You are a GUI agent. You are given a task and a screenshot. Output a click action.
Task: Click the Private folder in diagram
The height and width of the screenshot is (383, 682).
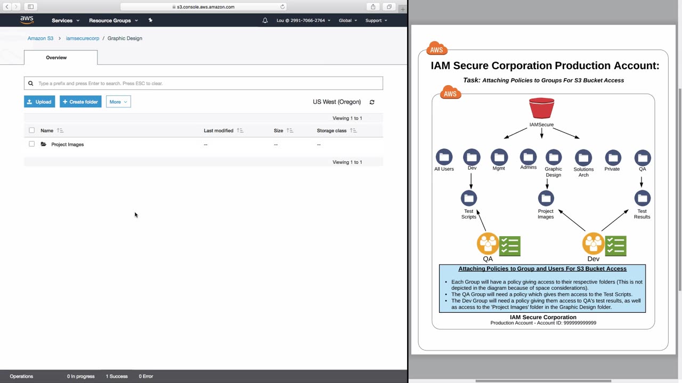click(613, 157)
